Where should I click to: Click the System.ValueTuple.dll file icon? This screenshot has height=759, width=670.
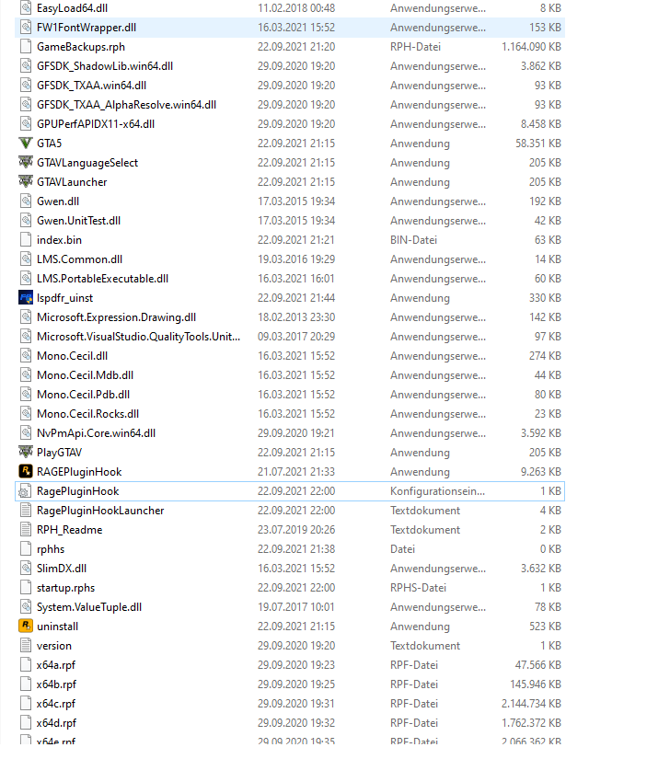[26, 606]
